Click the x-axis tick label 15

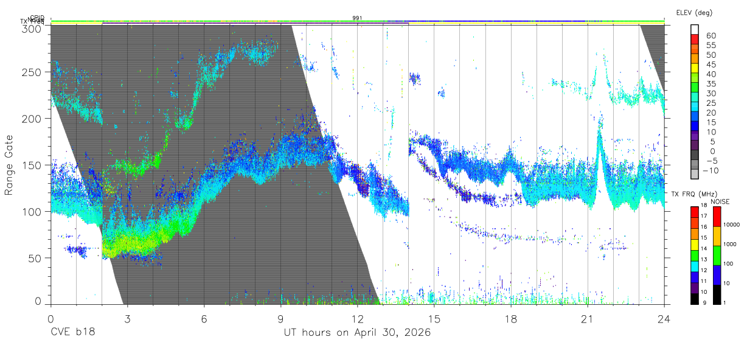click(434, 319)
